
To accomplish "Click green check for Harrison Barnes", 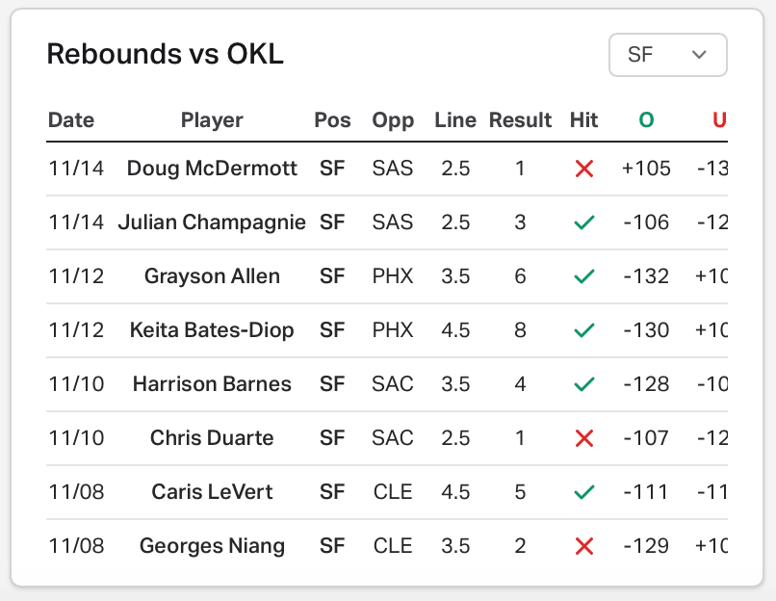I will click(584, 384).
